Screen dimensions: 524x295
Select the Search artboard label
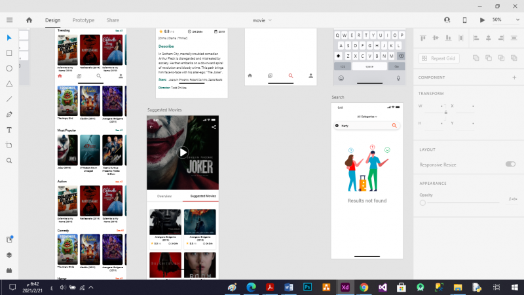click(338, 97)
